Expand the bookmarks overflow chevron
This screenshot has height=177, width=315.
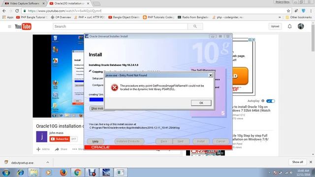pos(280,17)
